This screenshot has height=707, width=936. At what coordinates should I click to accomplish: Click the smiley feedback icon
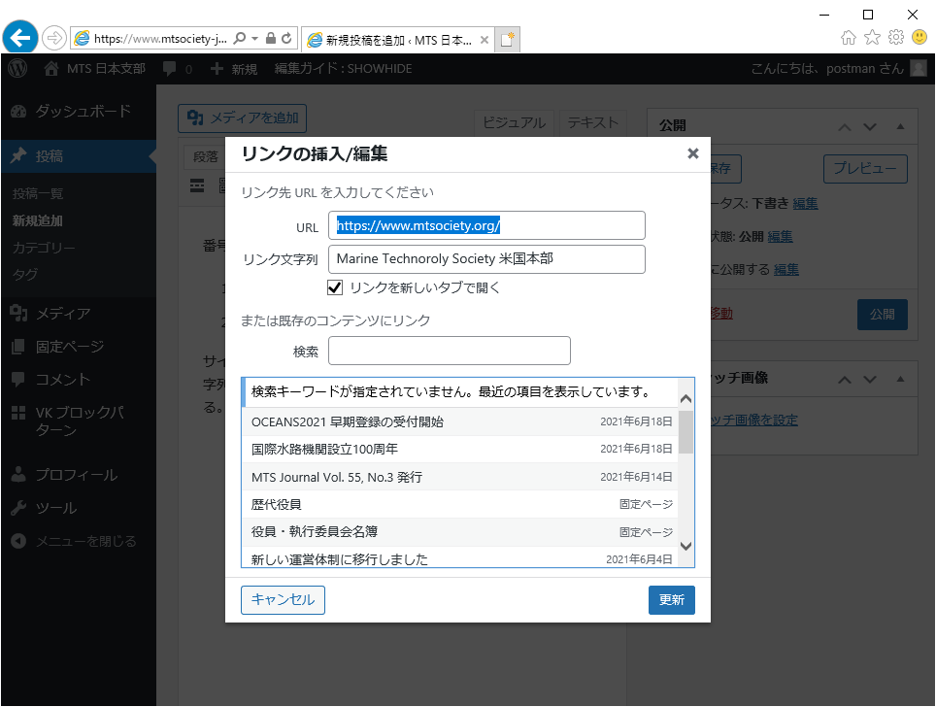[x=919, y=37]
